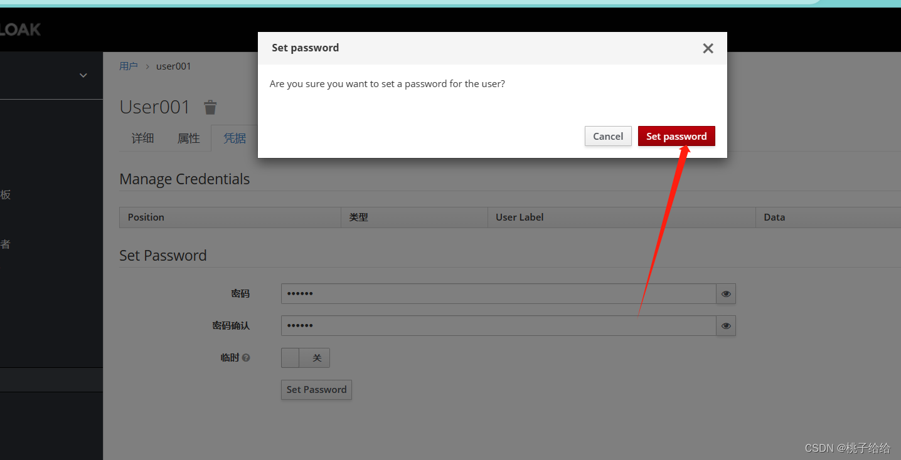
Task: Toggle the 临时 switch
Action: [x=306, y=358]
